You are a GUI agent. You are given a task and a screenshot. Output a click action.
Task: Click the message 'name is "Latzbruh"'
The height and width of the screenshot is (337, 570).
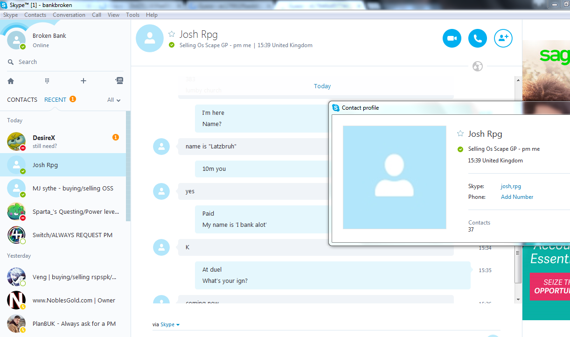(211, 147)
